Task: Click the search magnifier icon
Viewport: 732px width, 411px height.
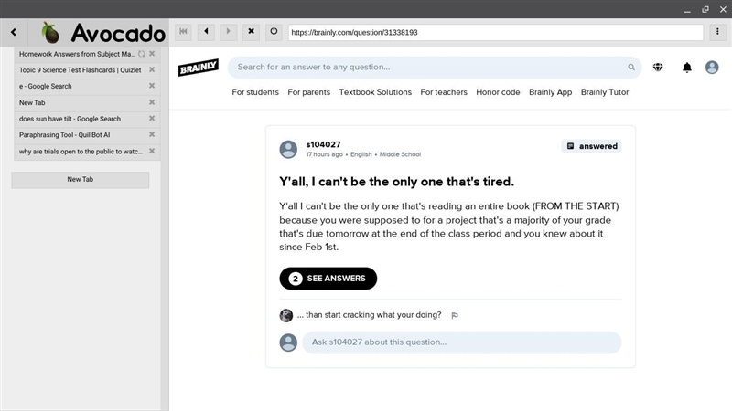Action: click(631, 67)
